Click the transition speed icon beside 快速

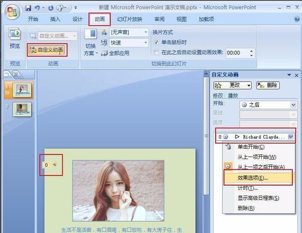[104, 43]
